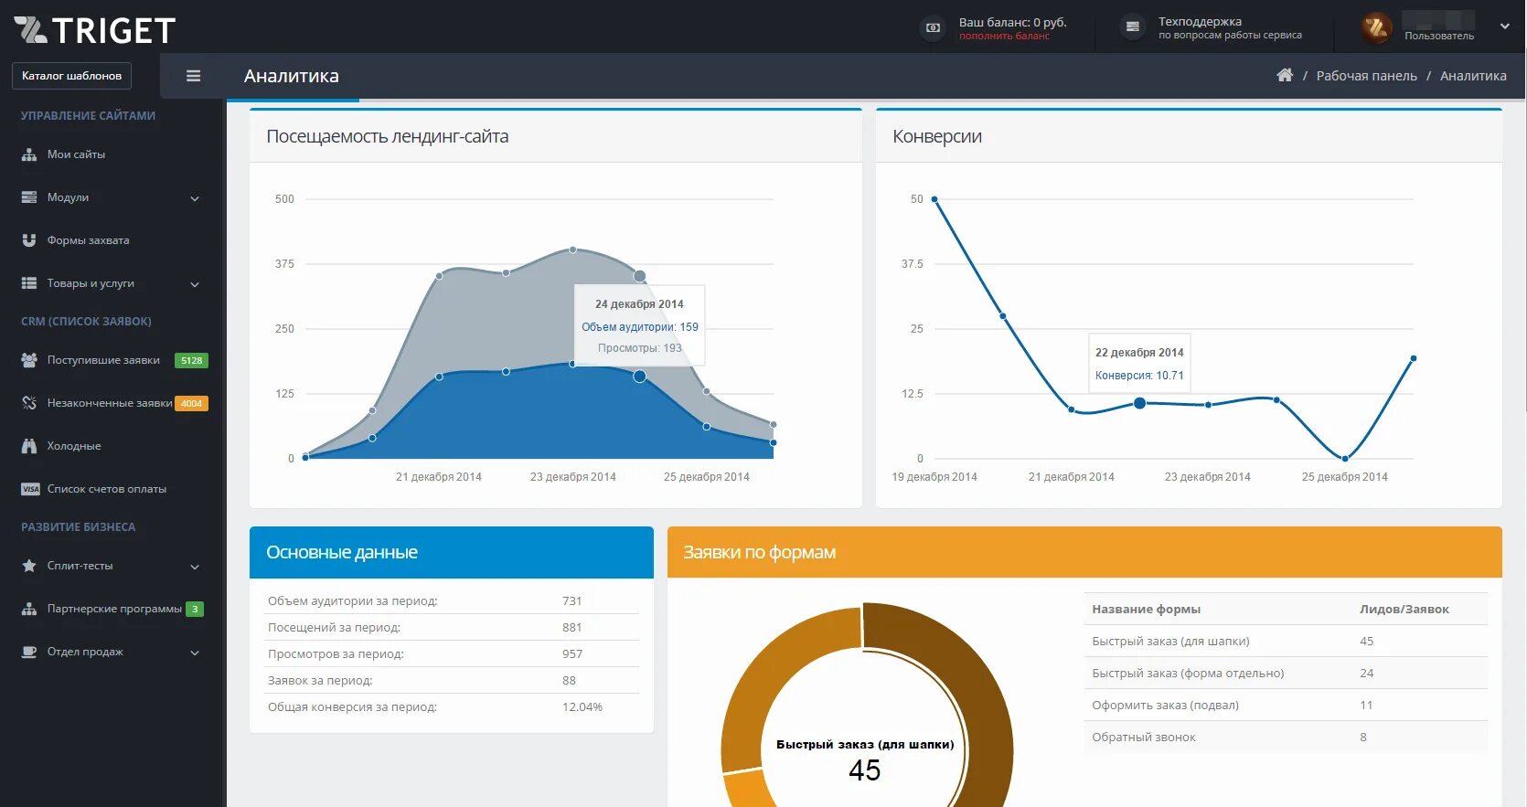Click the Партнерские программы icon
Image resolution: width=1527 pixels, height=807 pixels.
tap(29, 609)
